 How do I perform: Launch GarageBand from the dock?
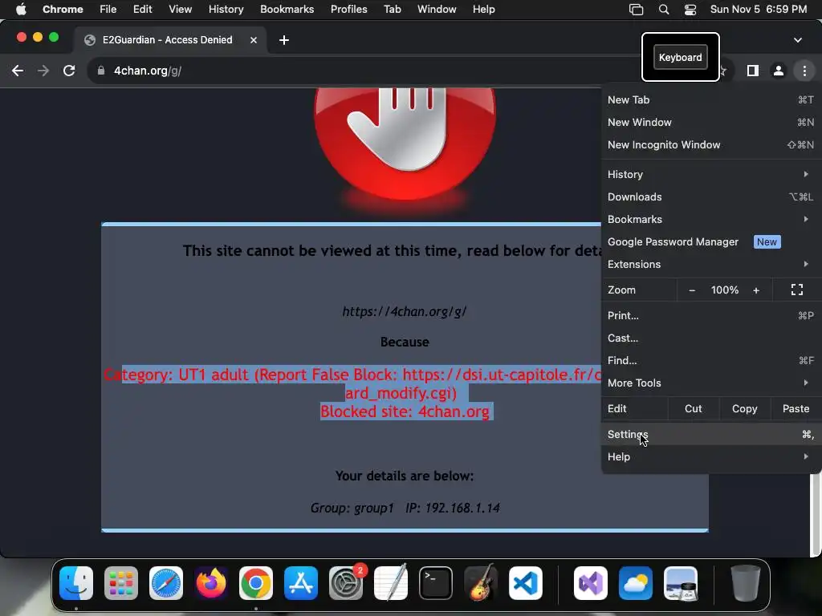pos(481,583)
